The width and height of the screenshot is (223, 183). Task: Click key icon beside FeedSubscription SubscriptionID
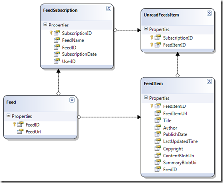[x=51, y=33]
